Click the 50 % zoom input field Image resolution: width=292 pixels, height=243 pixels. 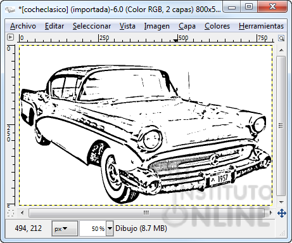click(x=93, y=228)
